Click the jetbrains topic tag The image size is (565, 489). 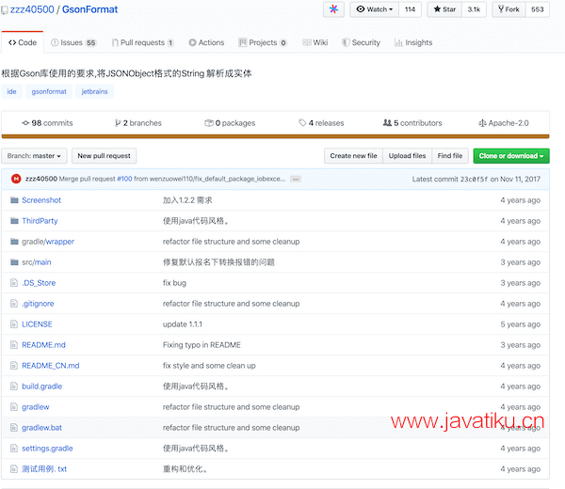point(94,91)
